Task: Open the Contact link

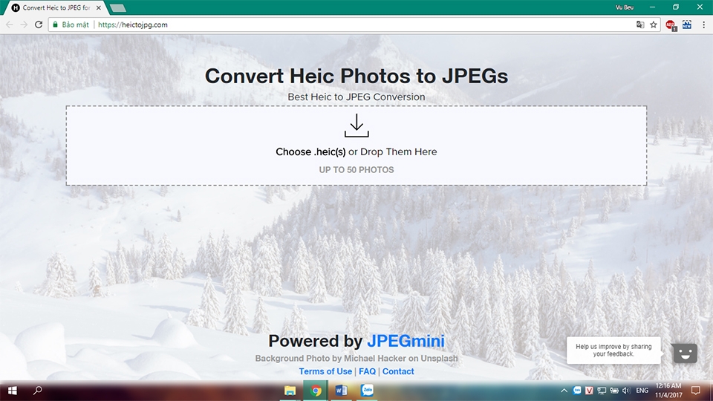Action: (398, 371)
